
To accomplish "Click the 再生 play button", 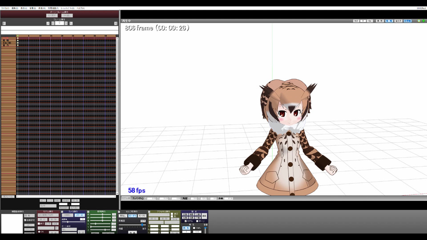I will tap(186, 228).
